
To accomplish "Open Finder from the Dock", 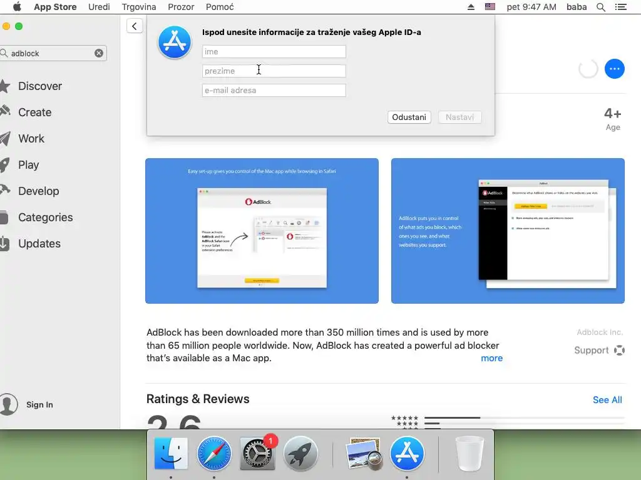I will tap(171, 454).
